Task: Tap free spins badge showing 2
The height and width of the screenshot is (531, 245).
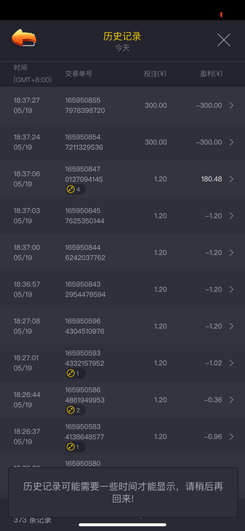Action: [x=75, y=410]
